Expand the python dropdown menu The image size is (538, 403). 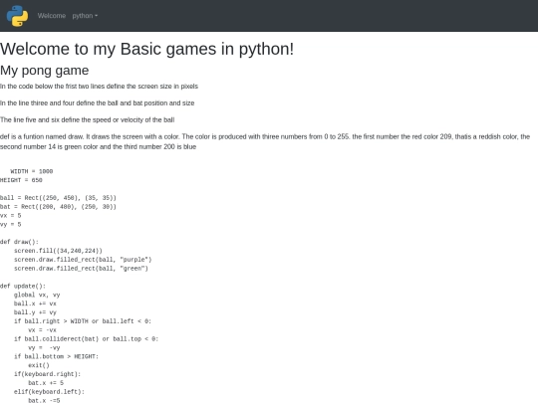tap(85, 16)
